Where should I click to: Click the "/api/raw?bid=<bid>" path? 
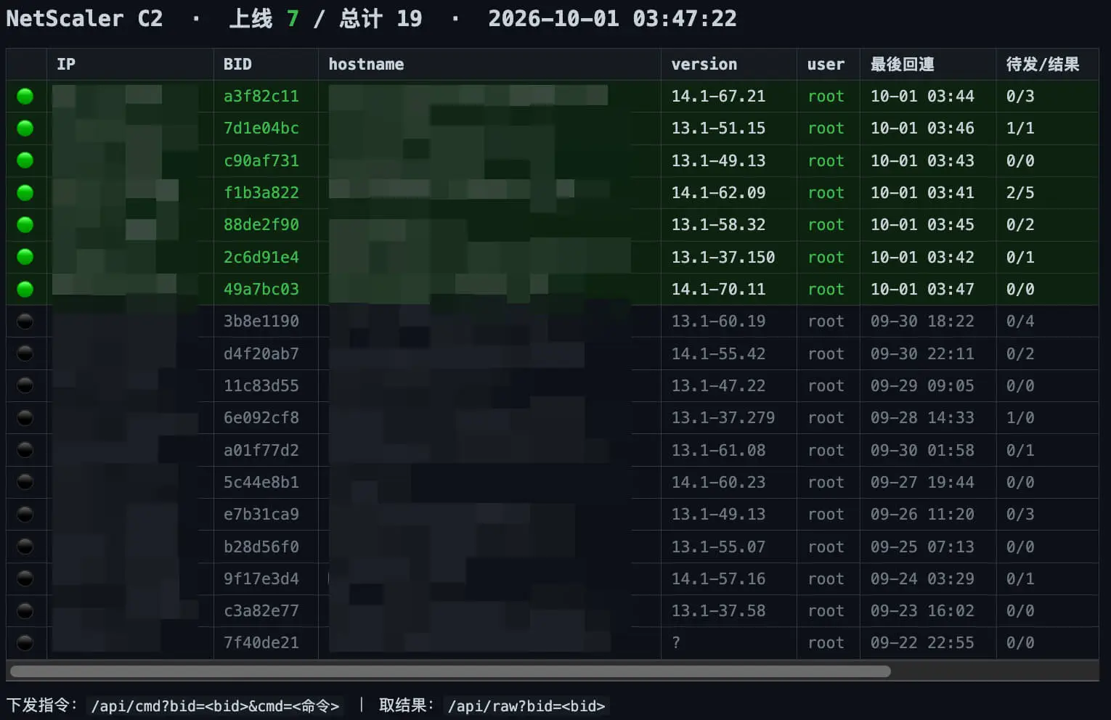(x=526, y=706)
